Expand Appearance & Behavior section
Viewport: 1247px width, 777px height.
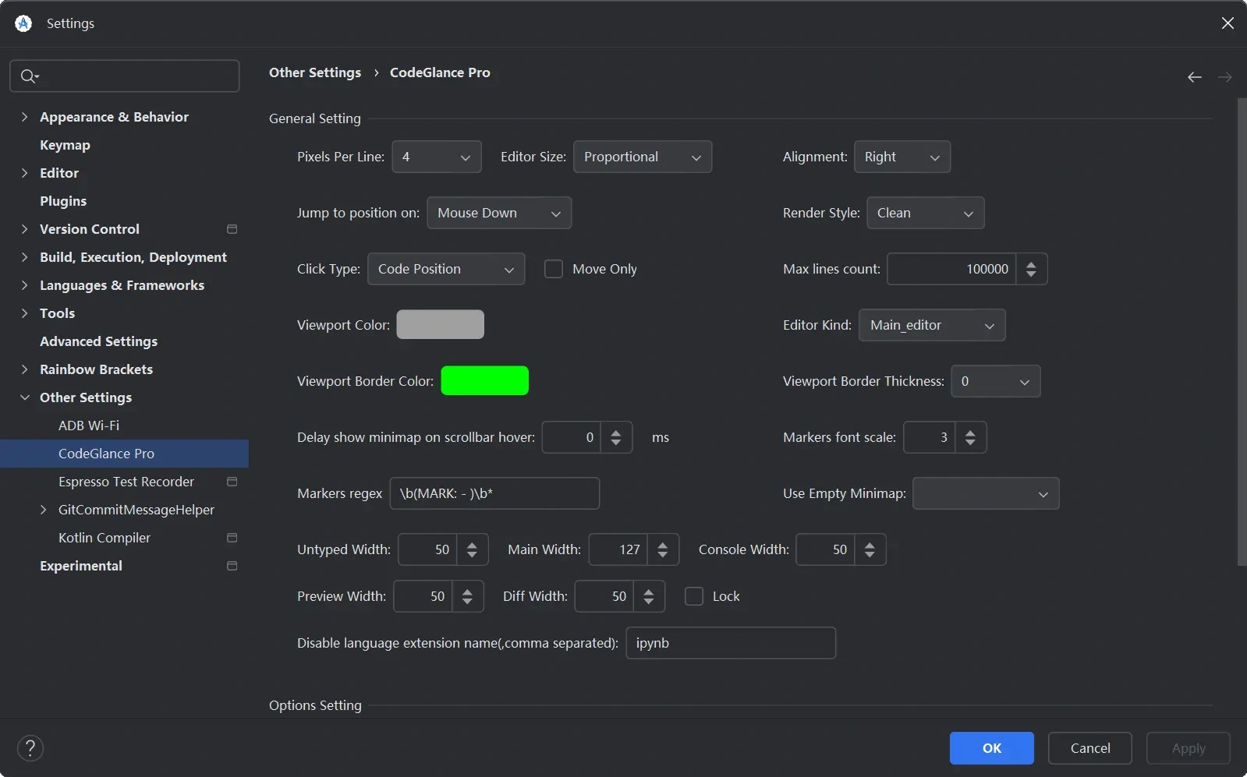[x=24, y=117]
